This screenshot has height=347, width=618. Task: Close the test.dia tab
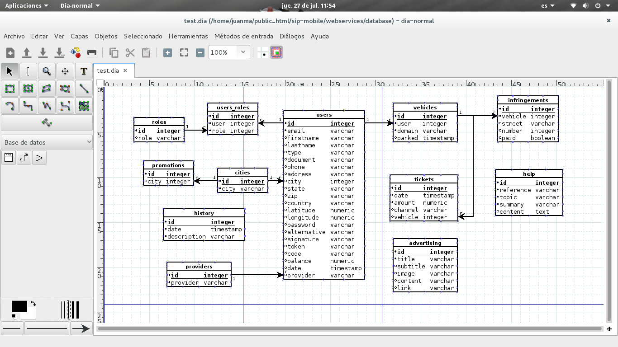[126, 70]
